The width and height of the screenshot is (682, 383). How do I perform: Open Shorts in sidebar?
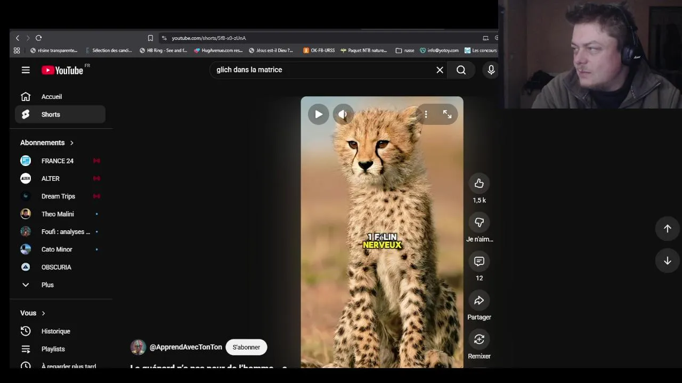[60, 114]
